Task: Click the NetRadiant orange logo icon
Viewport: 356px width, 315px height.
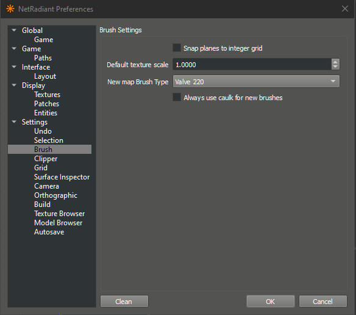Action: pyautogui.click(x=10, y=9)
